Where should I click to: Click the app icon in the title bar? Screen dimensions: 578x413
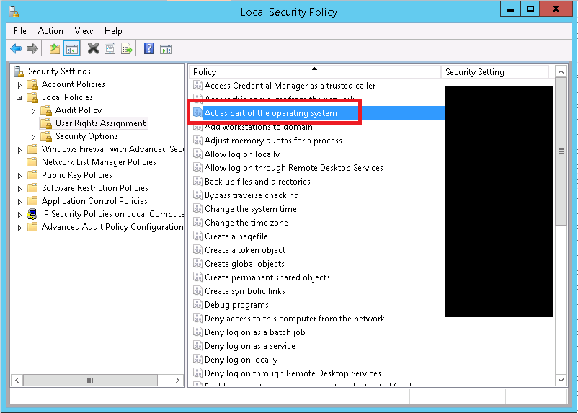click(14, 12)
